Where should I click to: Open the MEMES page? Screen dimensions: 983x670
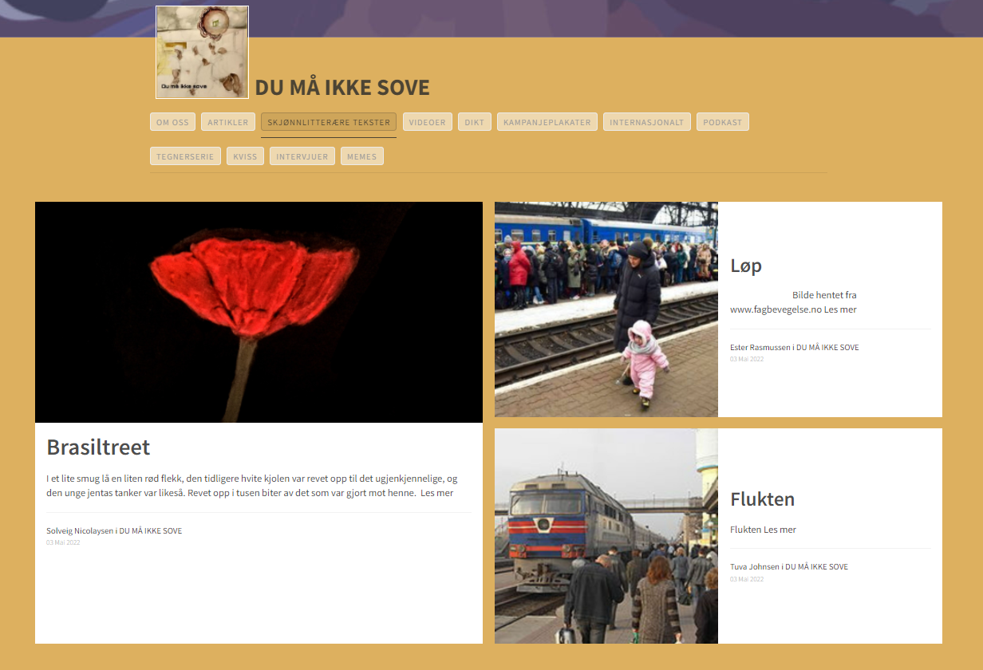[362, 156]
